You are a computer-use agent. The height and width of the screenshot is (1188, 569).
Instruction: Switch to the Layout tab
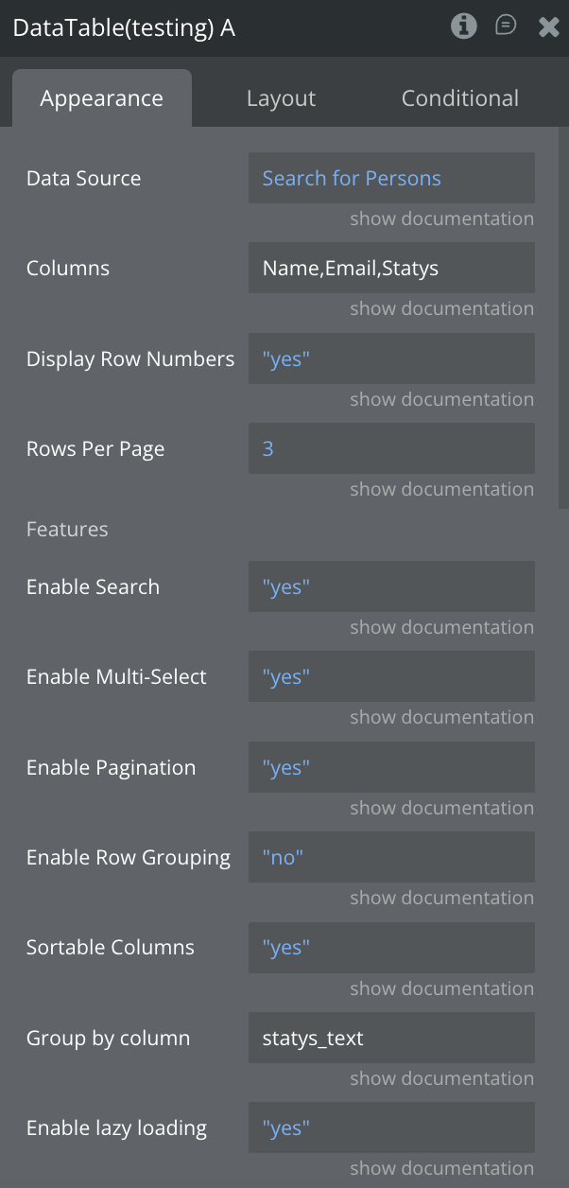(281, 98)
